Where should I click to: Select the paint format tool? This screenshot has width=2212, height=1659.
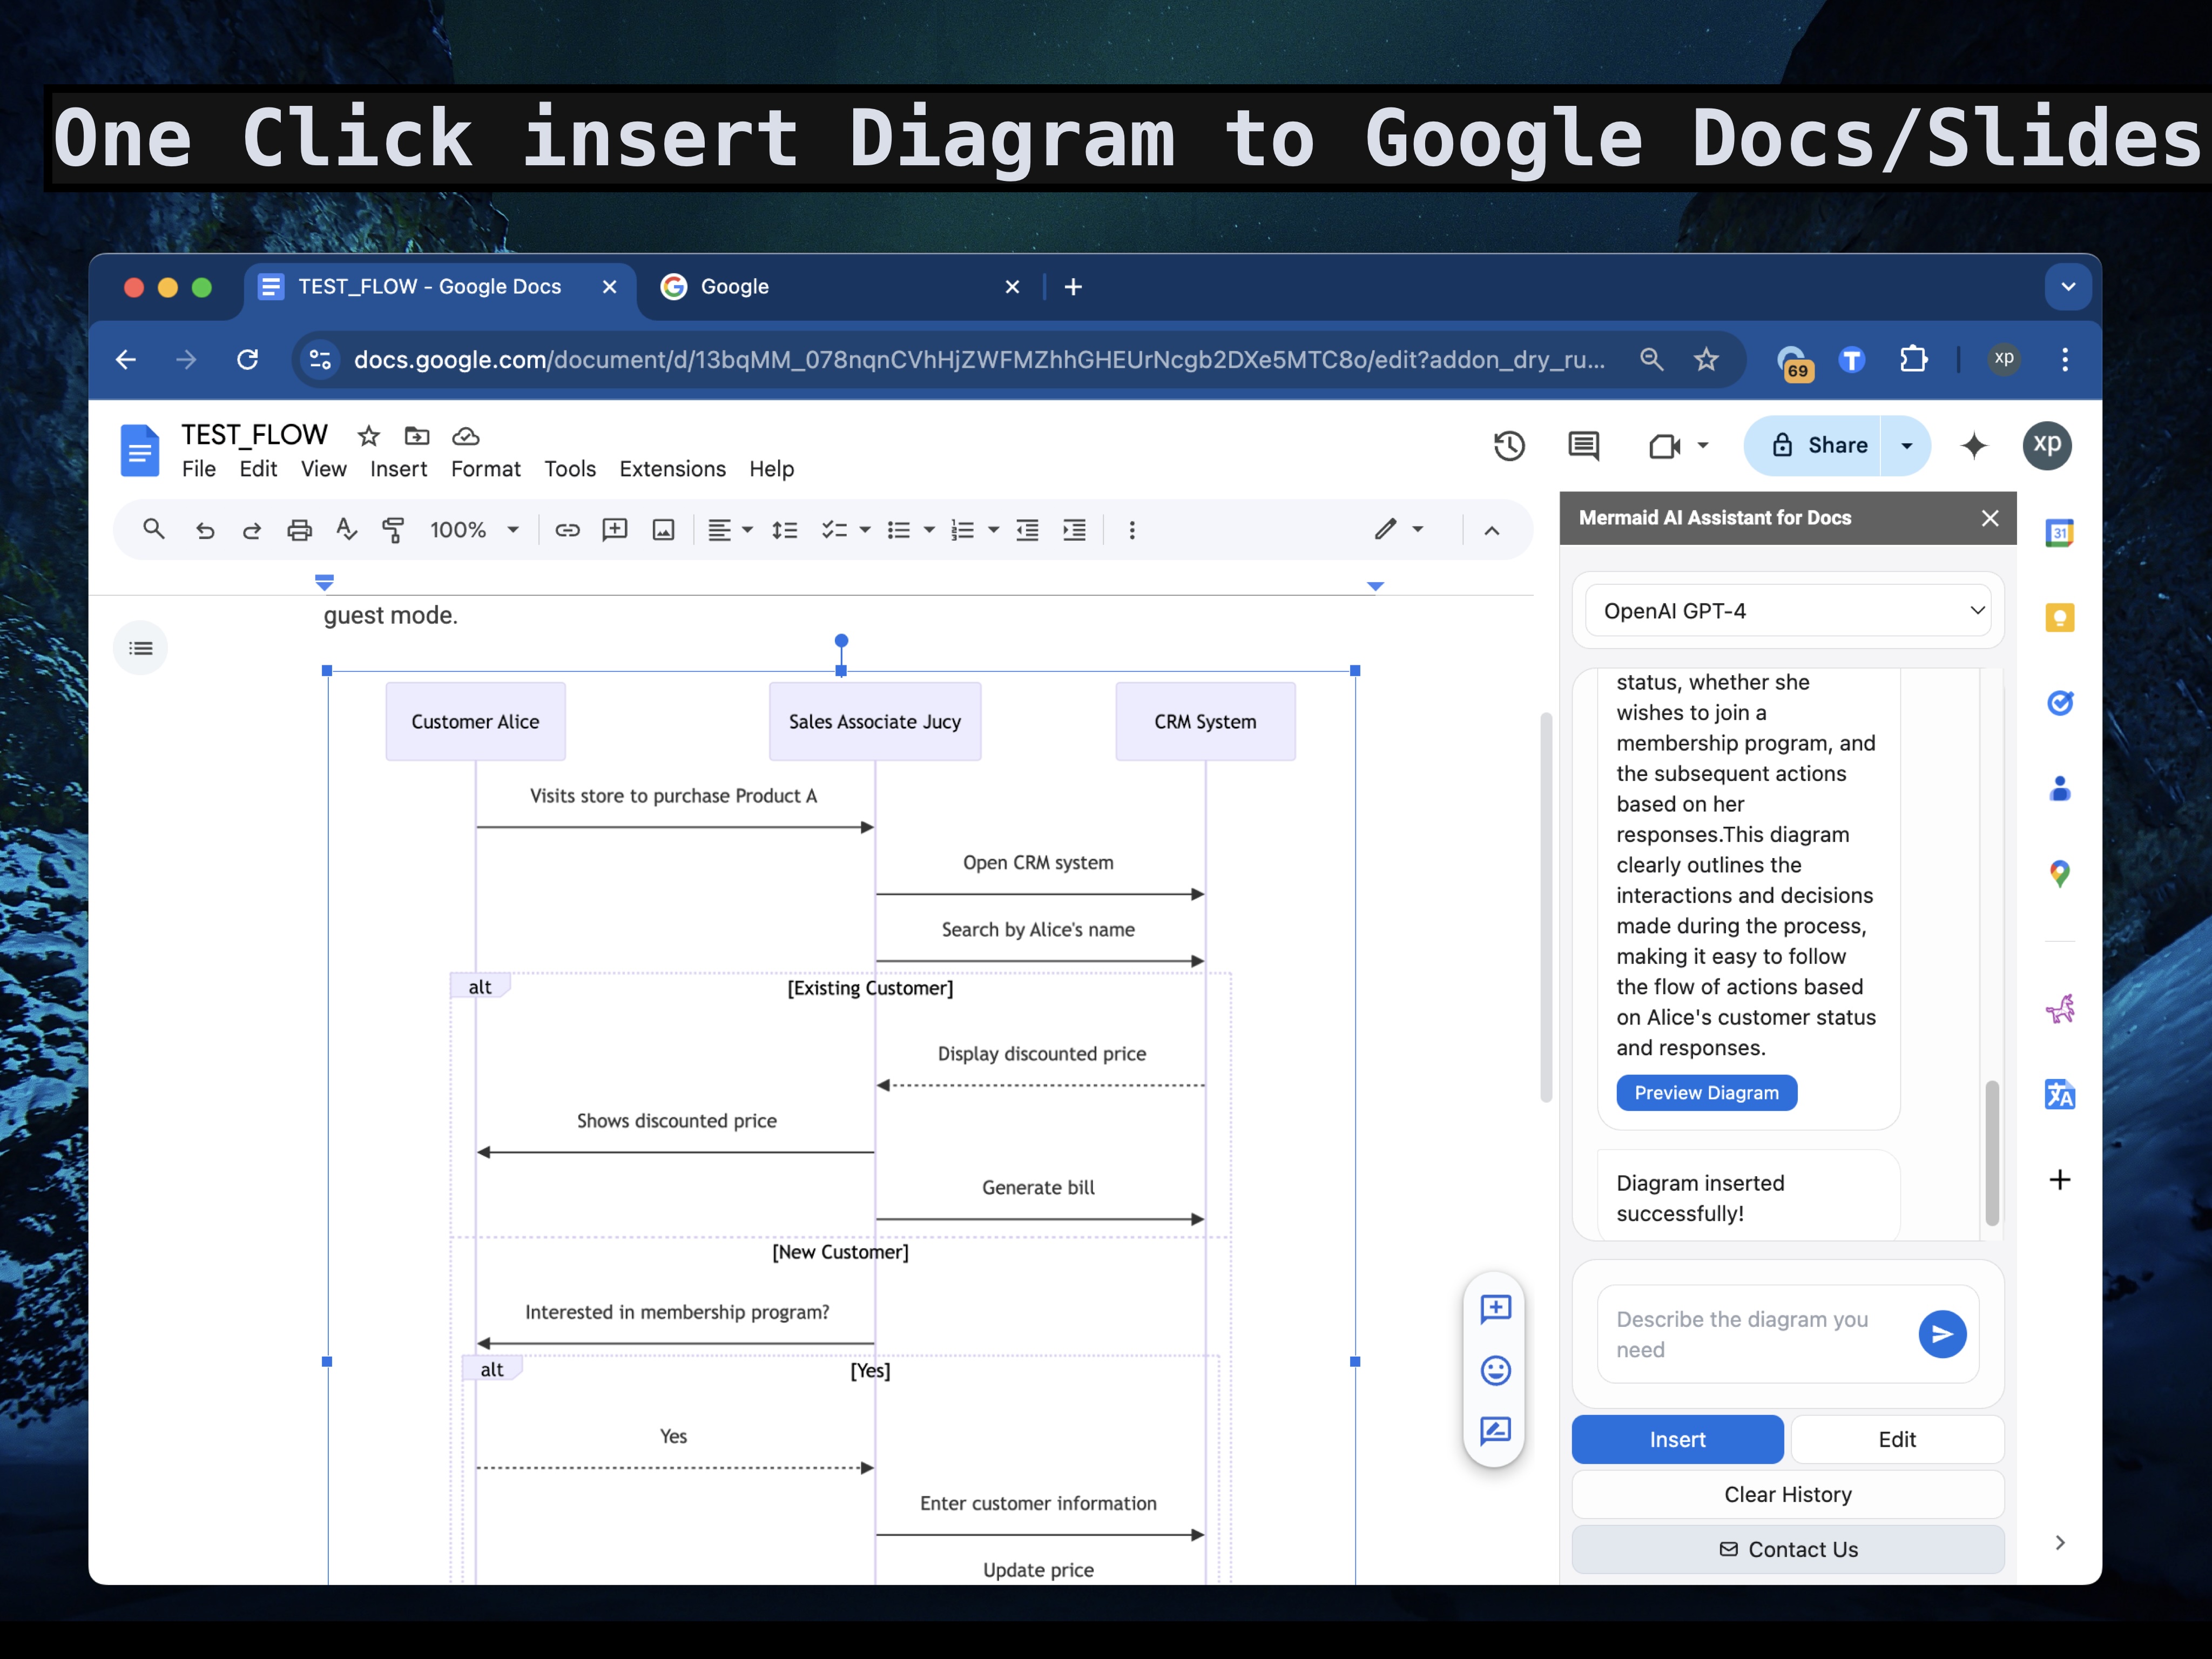(x=392, y=530)
